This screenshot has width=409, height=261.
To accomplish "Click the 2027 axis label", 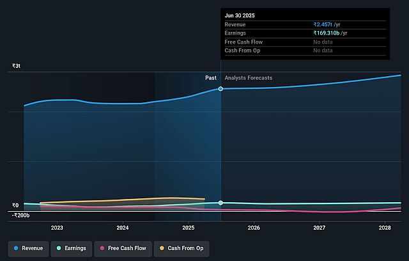I will pos(320,228).
